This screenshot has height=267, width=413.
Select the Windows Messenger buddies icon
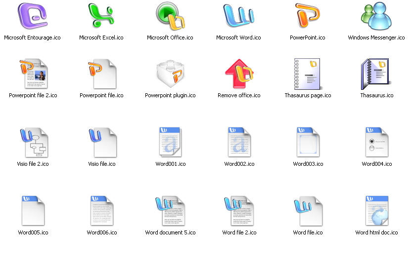[376, 16]
